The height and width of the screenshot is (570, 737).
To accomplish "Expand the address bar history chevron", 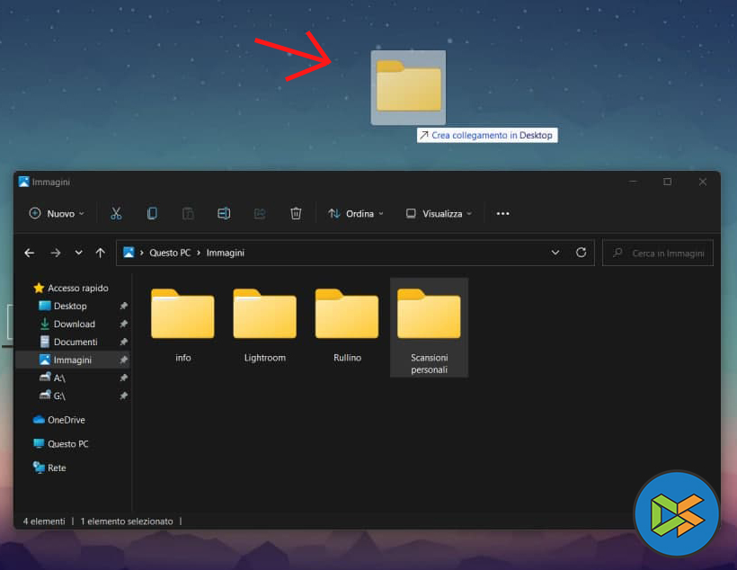I will [x=555, y=253].
